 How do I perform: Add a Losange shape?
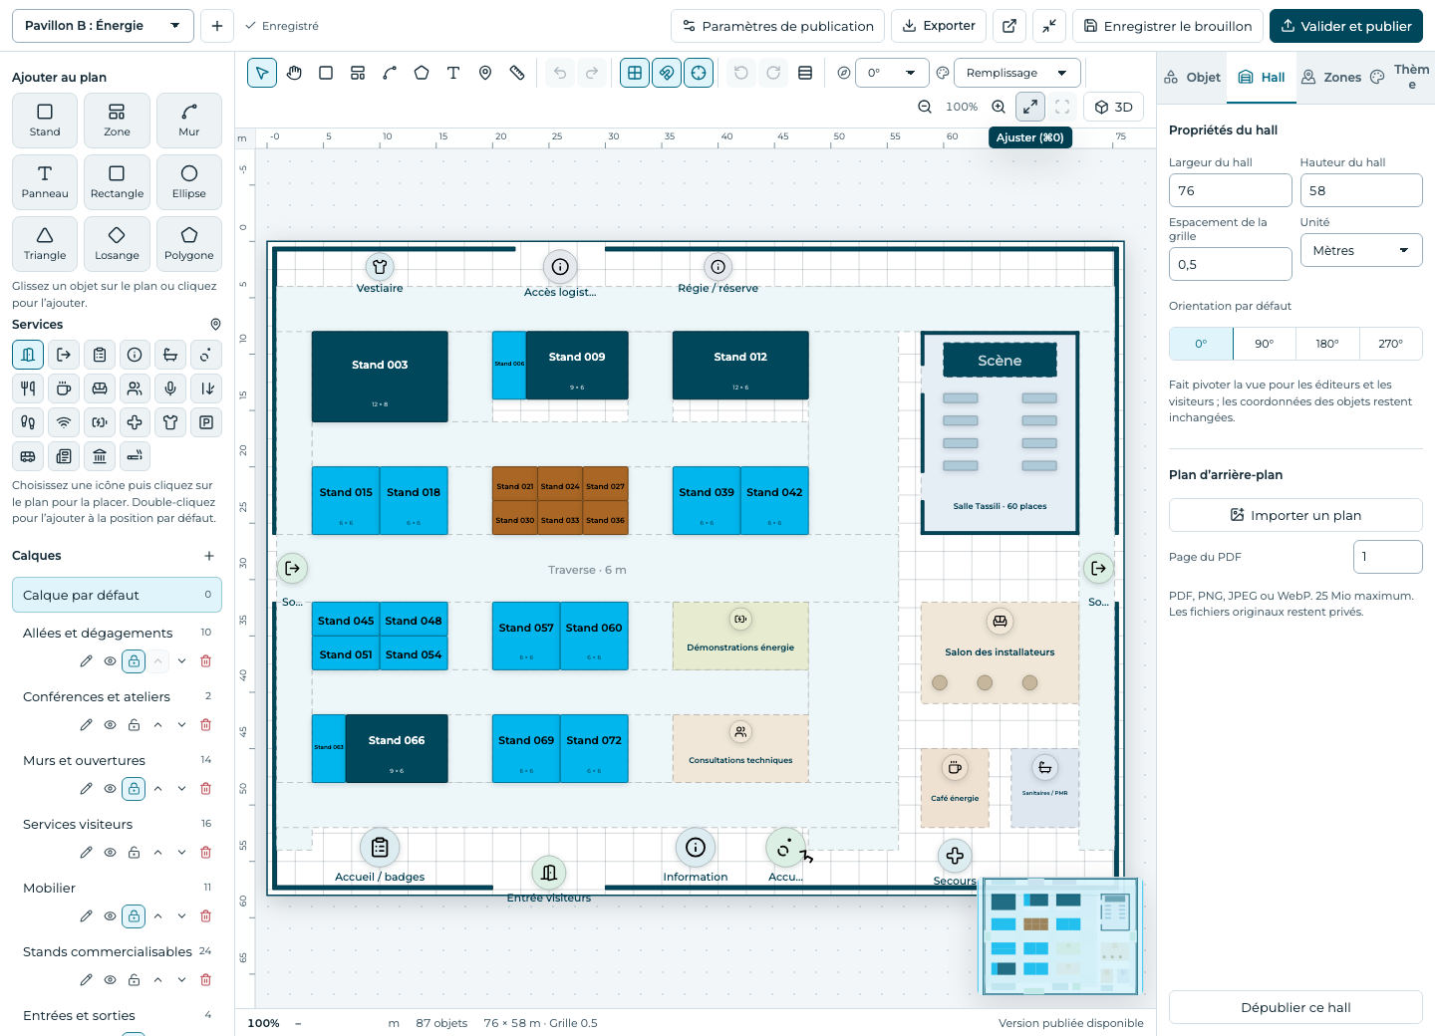(117, 244)
